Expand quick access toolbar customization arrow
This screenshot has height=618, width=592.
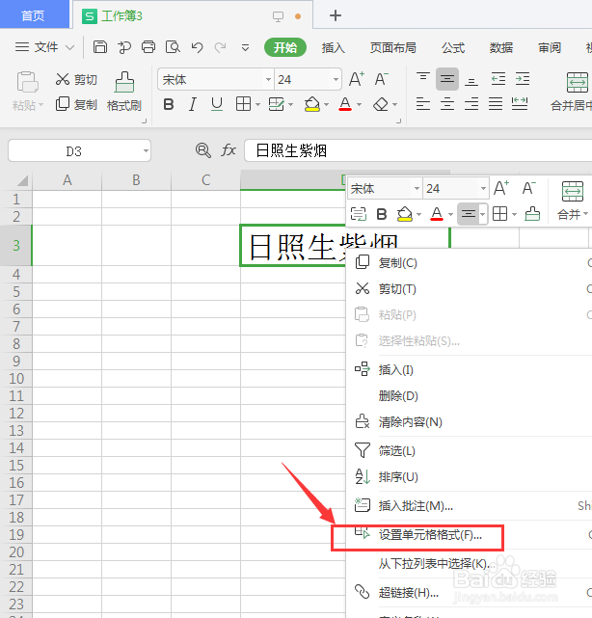pos(245,48)
